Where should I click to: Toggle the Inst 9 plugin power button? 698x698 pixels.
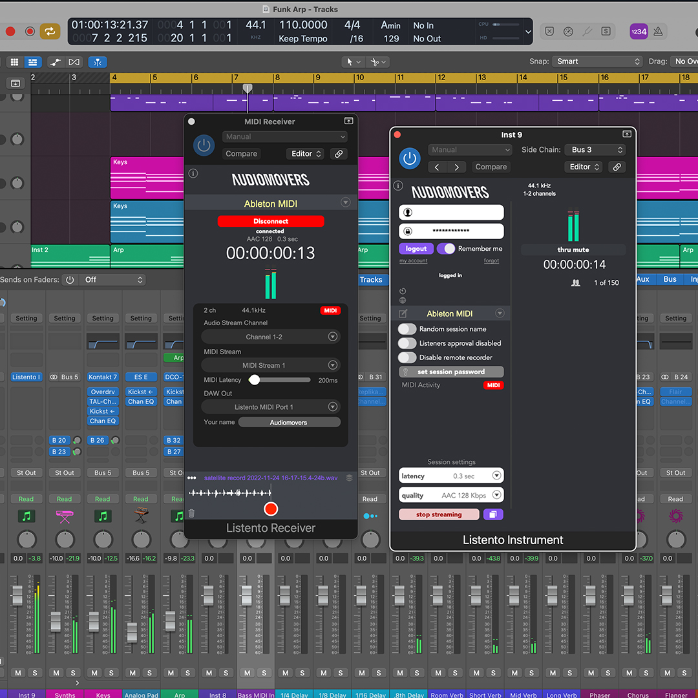point(410,158)
